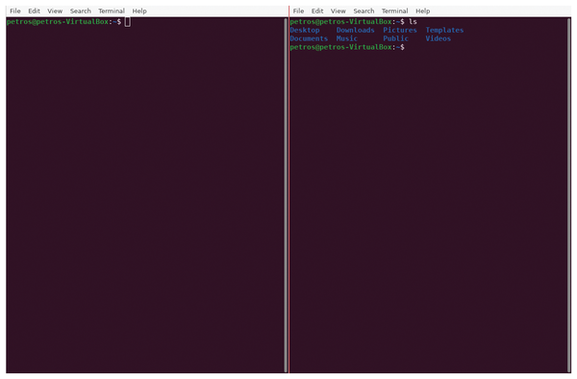The height and width of the screenshot is (379, 577).
Task: Click the left terminal's vertical scrollbar
Action: (286, 195)
